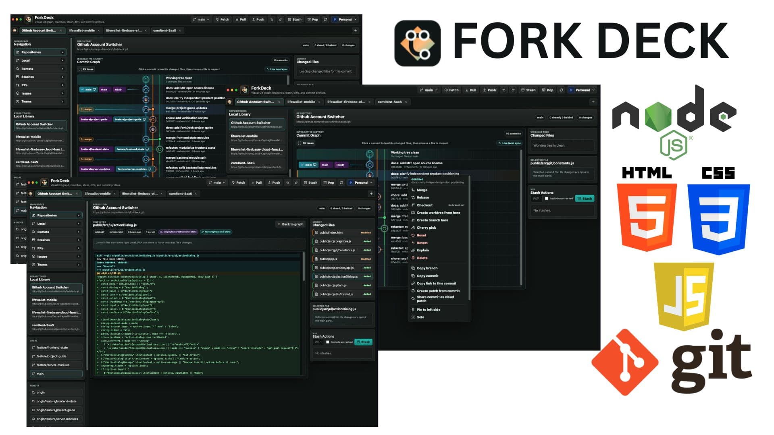
Task: Click Working tree clean node in right window graph
Action: tap(370, 154)
